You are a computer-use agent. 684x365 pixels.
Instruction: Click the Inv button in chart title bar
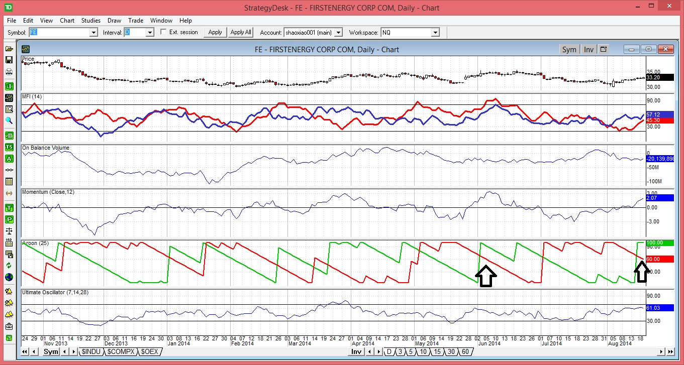[x=589, y=49]
